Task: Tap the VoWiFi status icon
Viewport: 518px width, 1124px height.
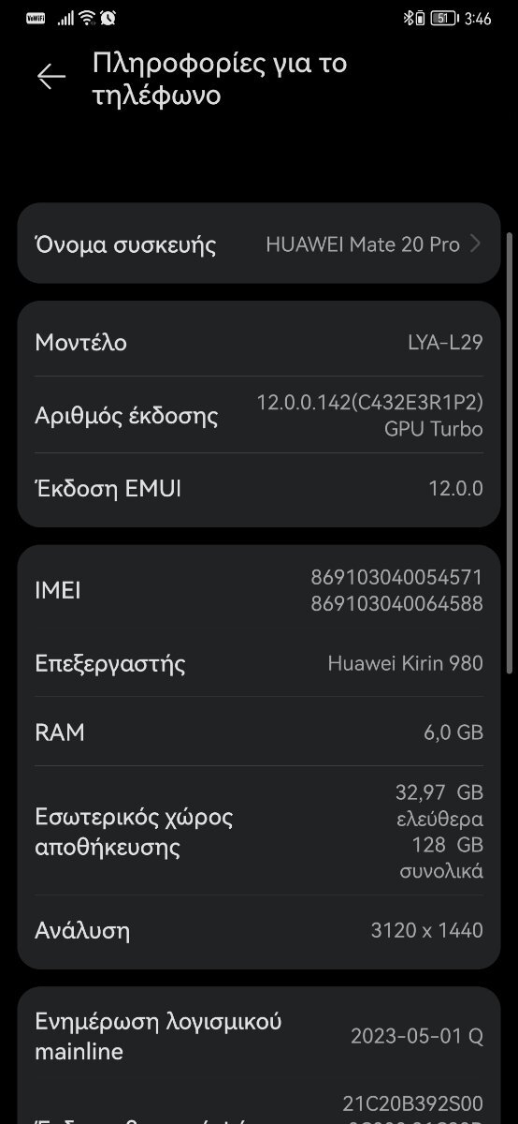Action: (x=36, y=18)
